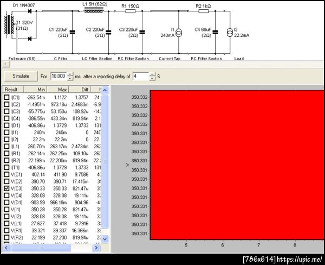Screen dimensions: 325x265
Task: Run the Simulate button
Action: [21, 76]
